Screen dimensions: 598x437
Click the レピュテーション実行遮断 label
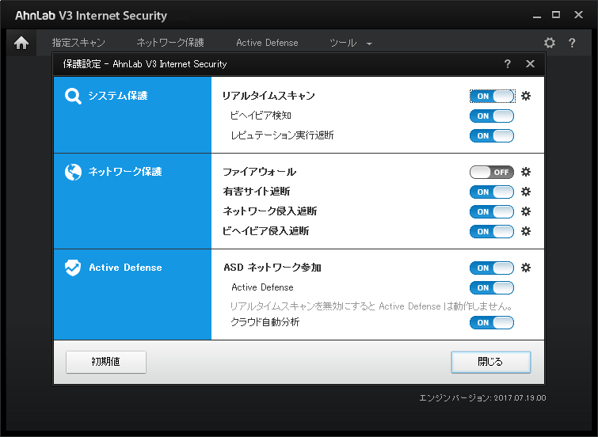(282, 135)
